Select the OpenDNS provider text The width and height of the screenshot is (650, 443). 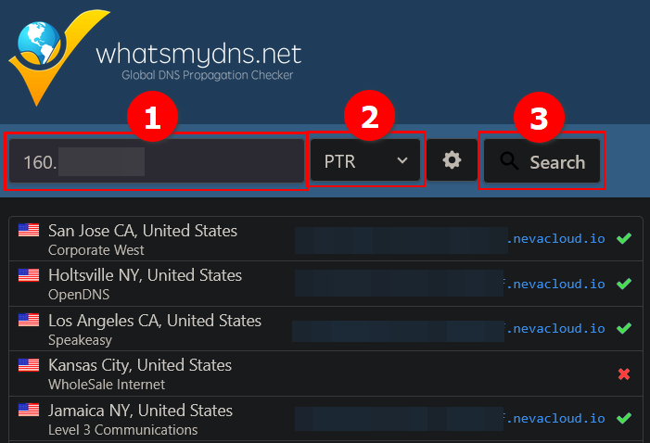point(79,295)
